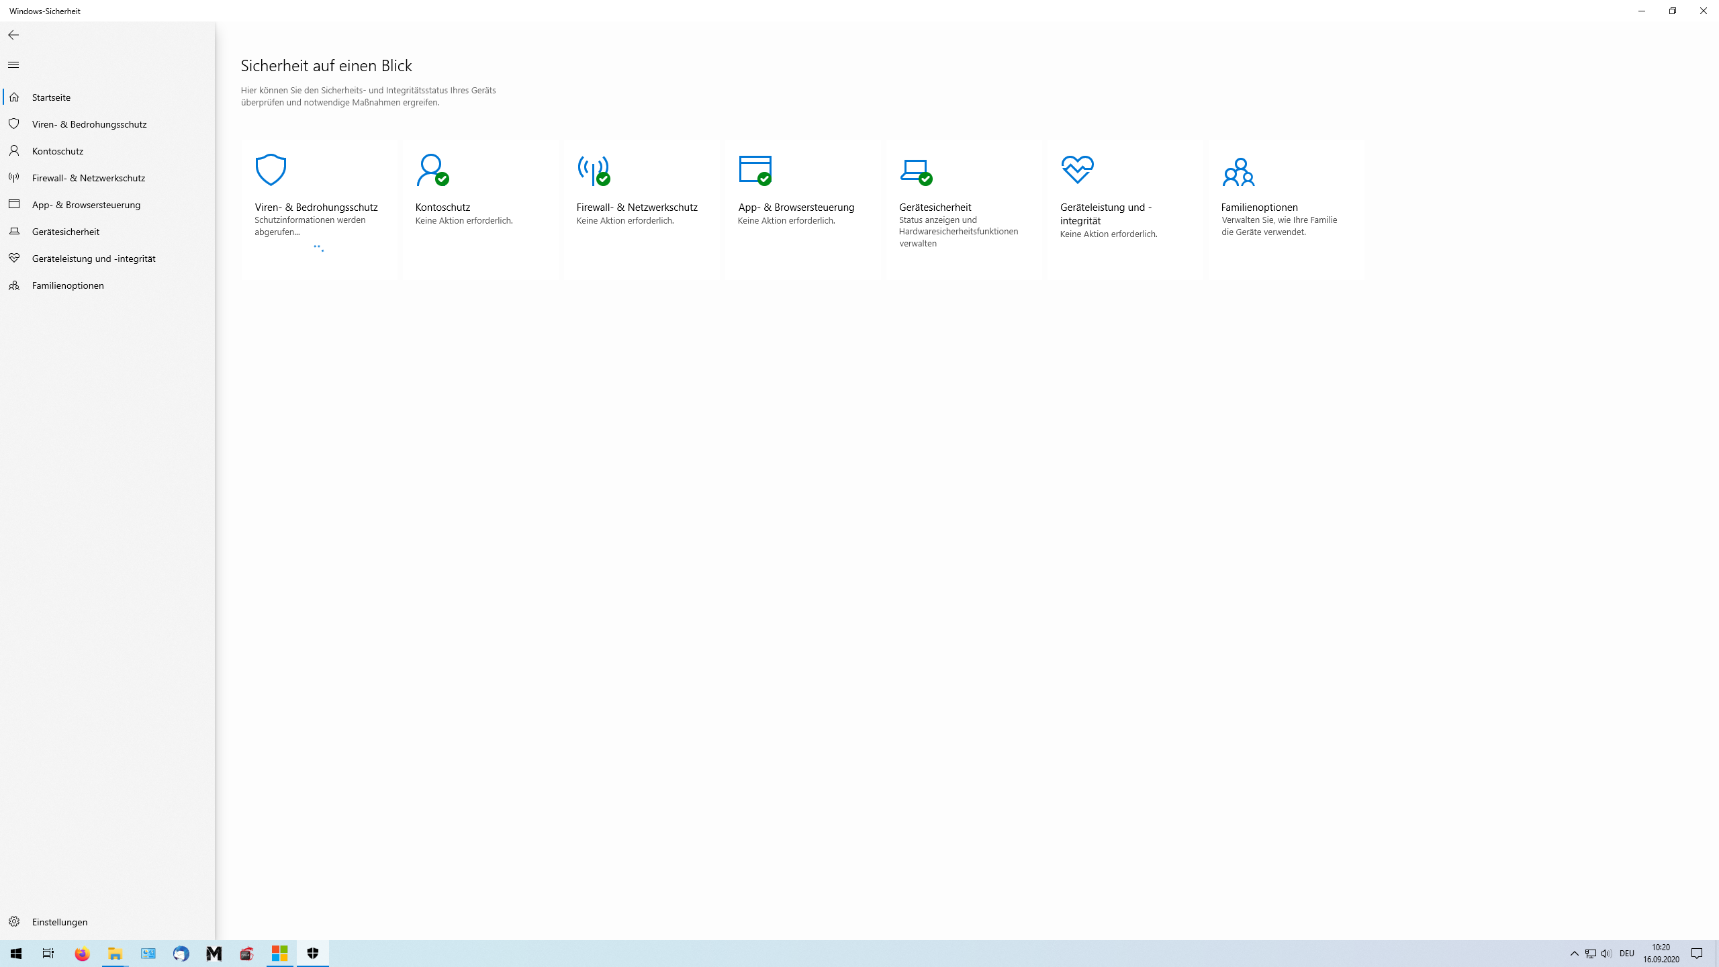Open App- & Browsersteuerung sidebar entry
1719x967 pixels.
(x=86, y=205)
